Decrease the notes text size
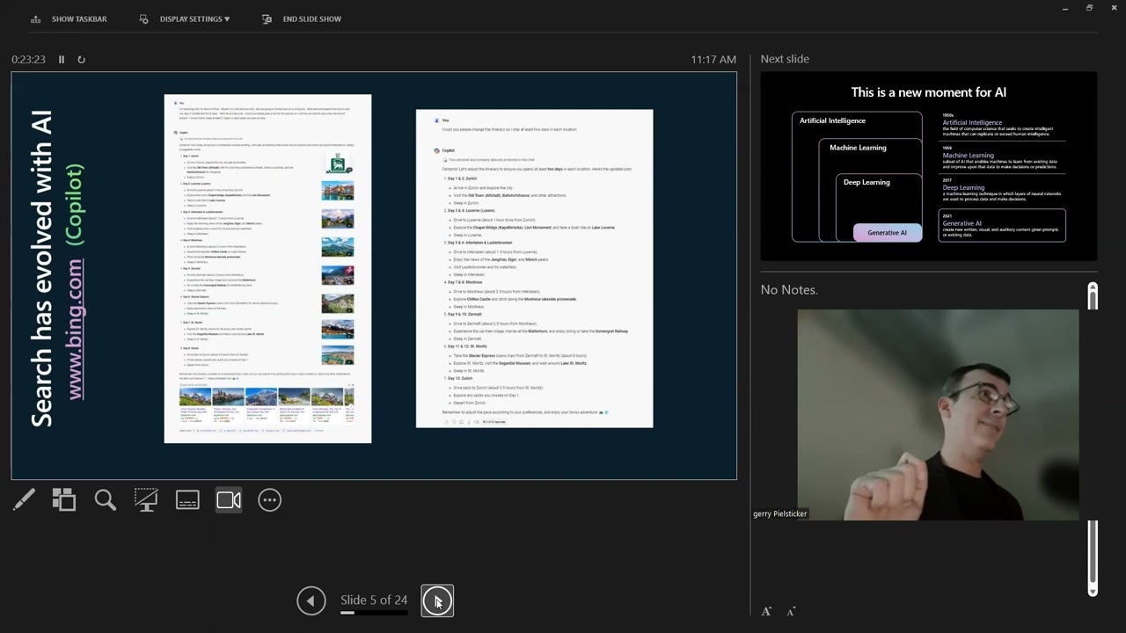Viewport: 1126px width, 633px height. pyautogui.click(x=791, y=611)
